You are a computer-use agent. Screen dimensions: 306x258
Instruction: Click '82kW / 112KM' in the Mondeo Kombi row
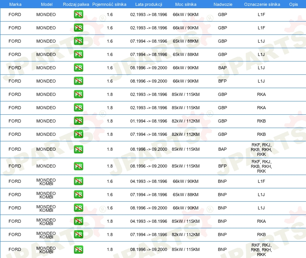pos(185,235)
